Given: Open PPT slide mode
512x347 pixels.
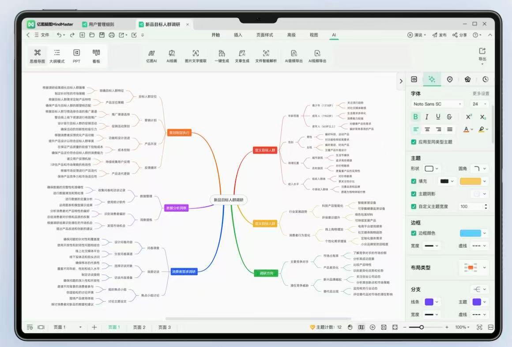Looking at the screenshot, I should tap(76, 56).
